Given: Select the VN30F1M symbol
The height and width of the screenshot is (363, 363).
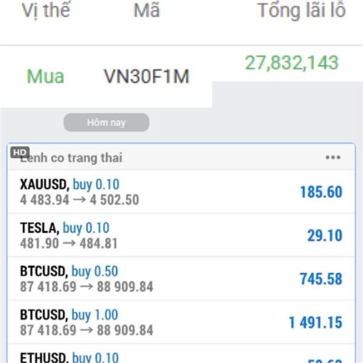Looking at the screenshot, I should (x=146, y=77).
